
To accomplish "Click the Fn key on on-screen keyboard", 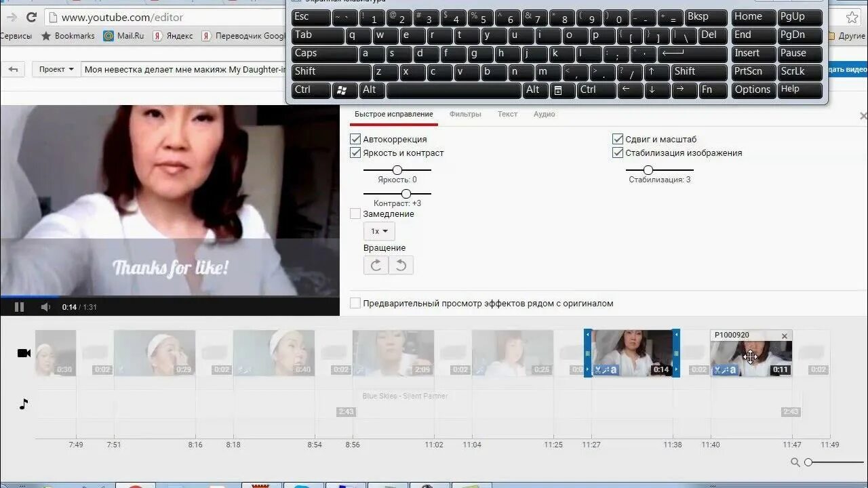I will [x=713, y=89].
